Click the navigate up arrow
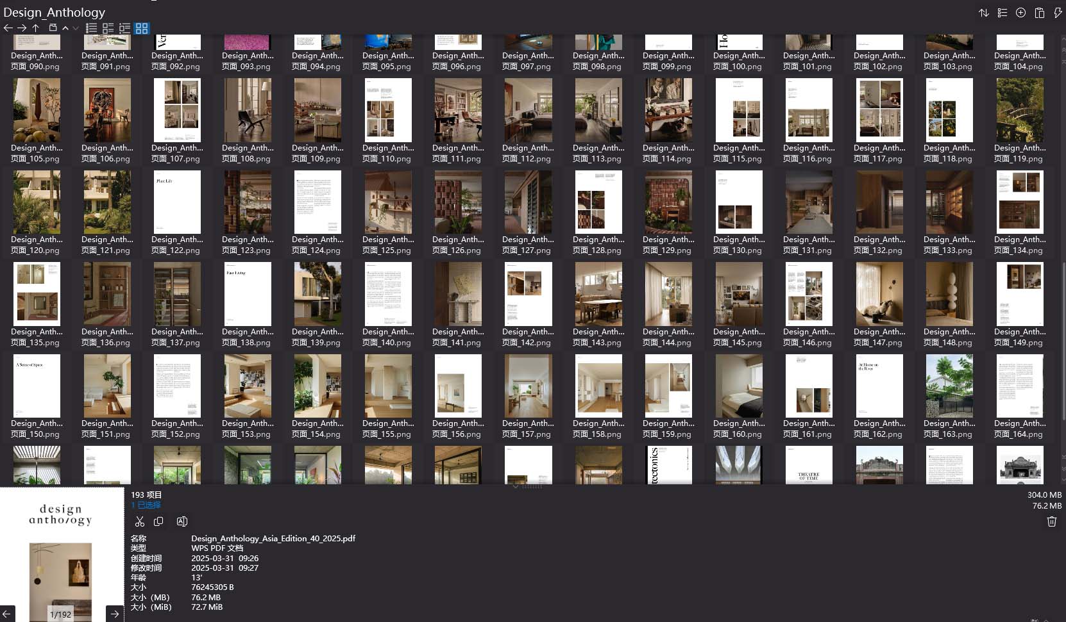1066x622 pixels. coord(35,28)
